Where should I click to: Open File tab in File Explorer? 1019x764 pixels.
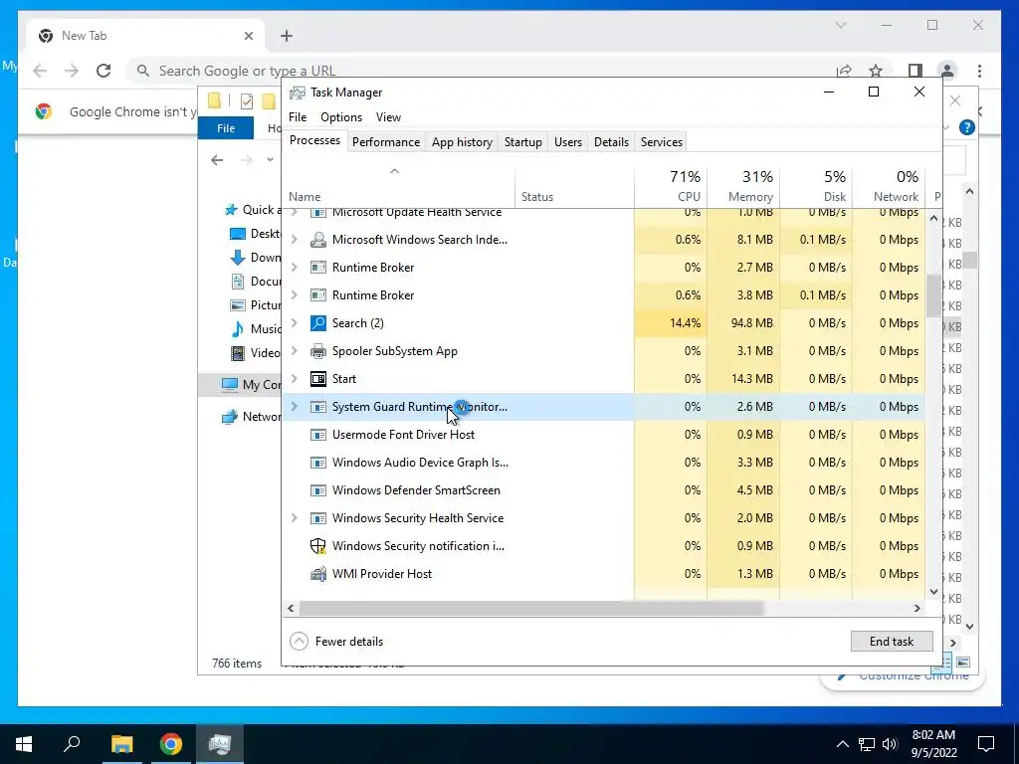(x=226, y=128)
